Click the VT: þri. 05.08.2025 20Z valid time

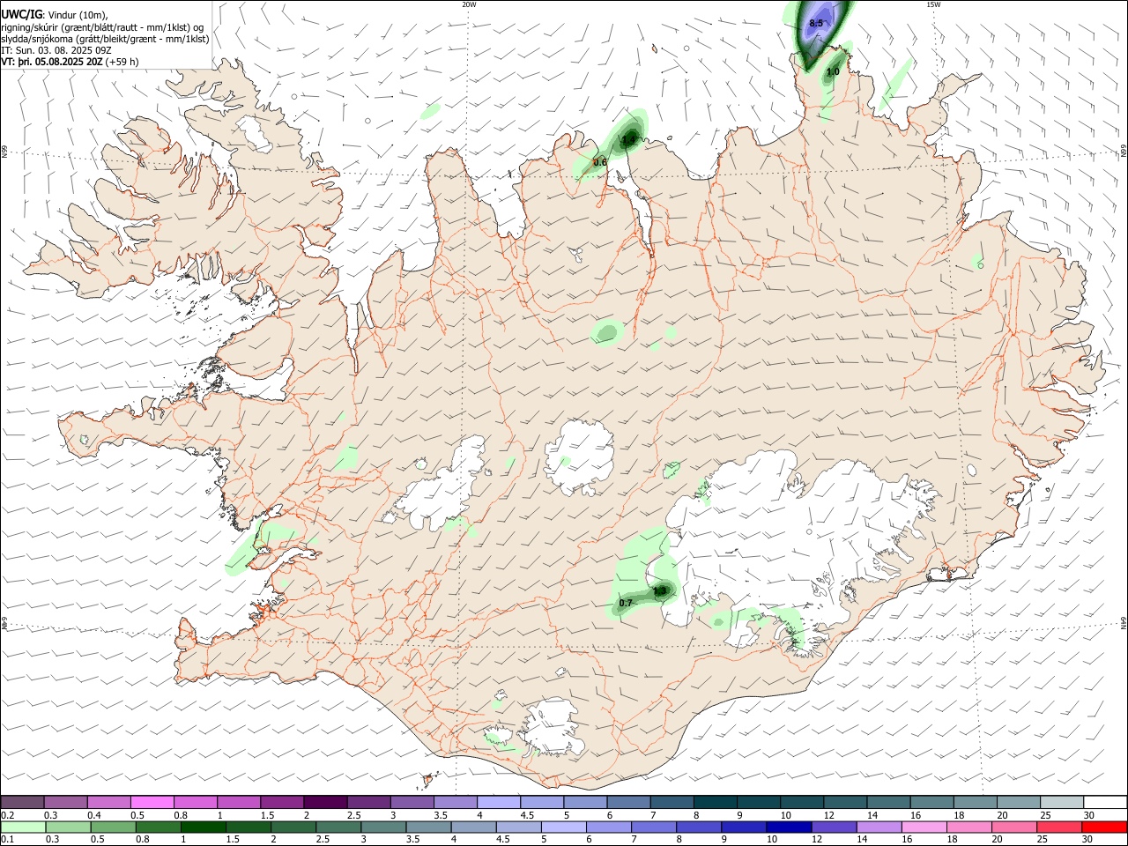(x=51, y=62)
